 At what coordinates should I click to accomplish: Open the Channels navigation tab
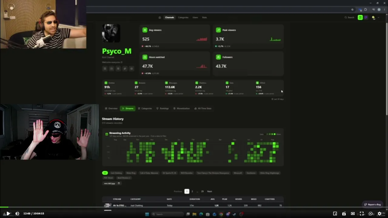click(x=169, y=18)
